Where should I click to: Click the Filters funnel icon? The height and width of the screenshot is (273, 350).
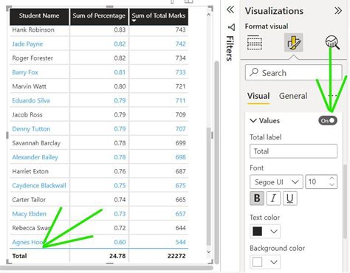[x=231, y=27]
